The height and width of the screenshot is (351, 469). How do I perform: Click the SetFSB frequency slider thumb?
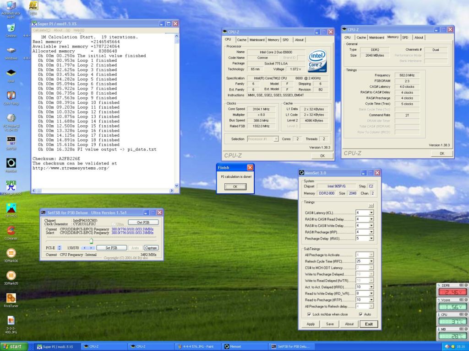click(91, 240)
